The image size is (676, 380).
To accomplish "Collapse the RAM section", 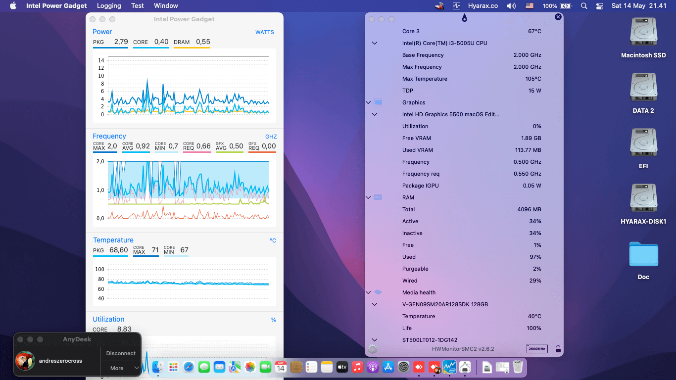I will [x=368, y=197].
